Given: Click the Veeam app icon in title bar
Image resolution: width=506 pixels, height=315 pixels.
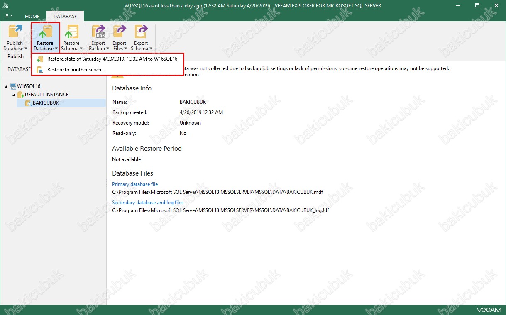Looking at the screenshot, I should pyautogui.click(x=5, y=5).
